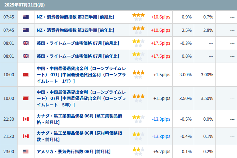The width and height of the screenshot is (237, 158).
Task: Open NZ・消費者物価指数 第2四半期 [前年比] link
Action: tap(75, 30)
